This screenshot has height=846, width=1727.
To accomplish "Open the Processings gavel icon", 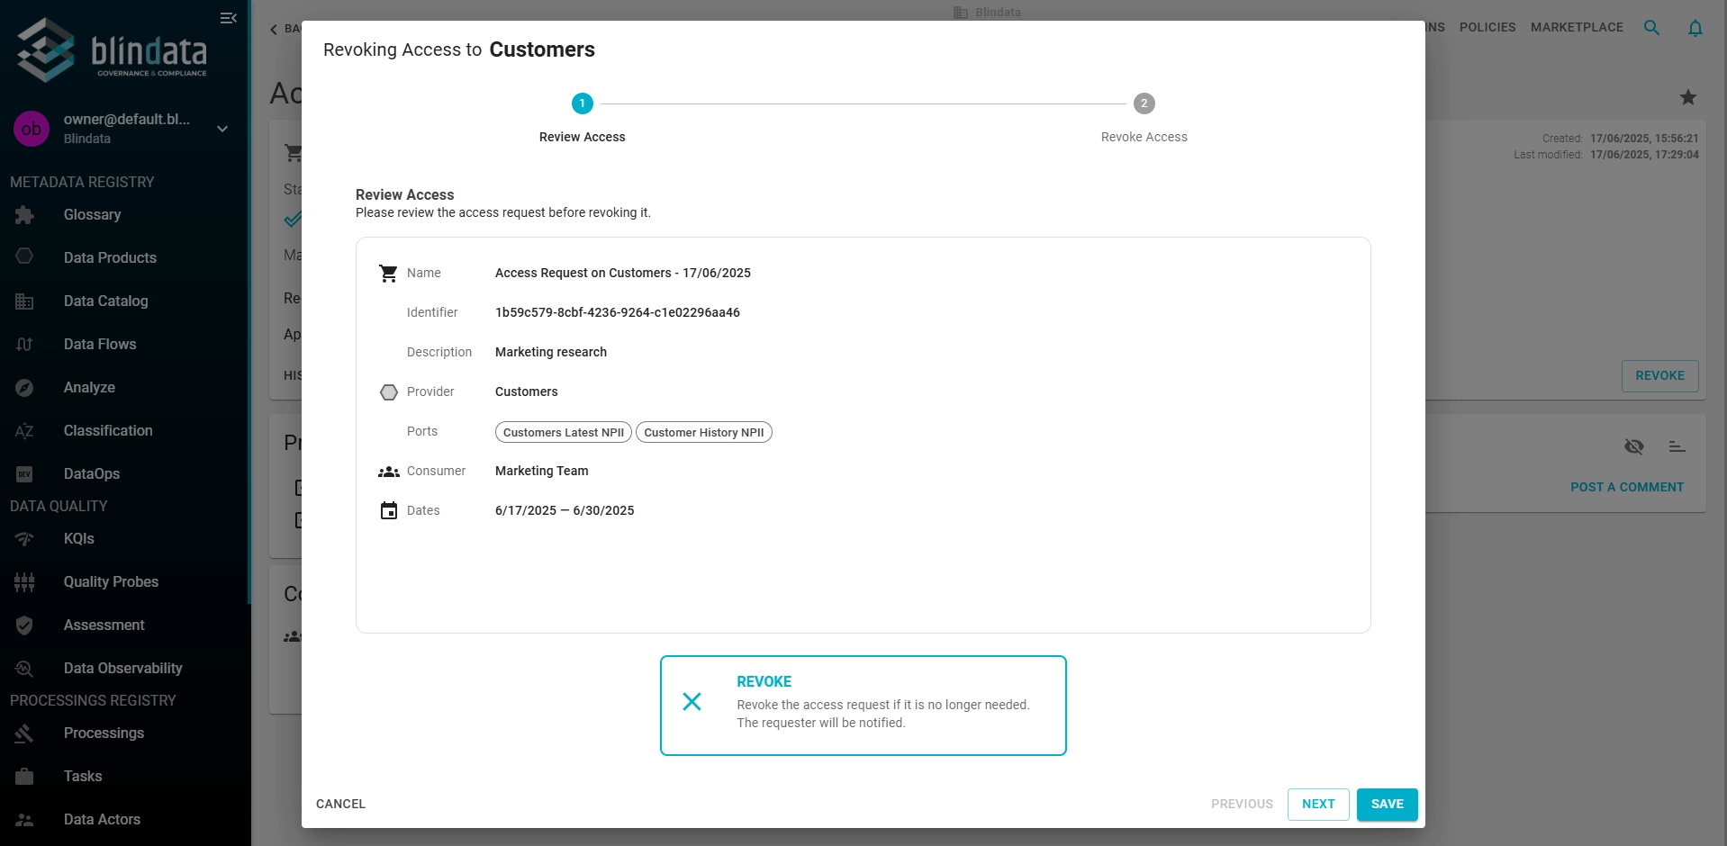I will (x=24, y=733).
